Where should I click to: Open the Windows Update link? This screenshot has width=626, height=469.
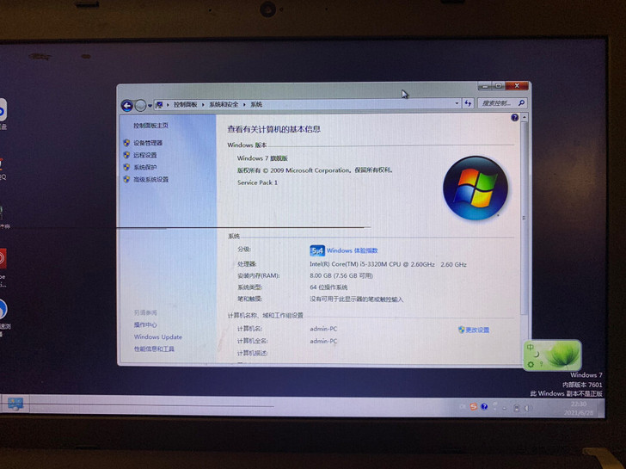158,336
